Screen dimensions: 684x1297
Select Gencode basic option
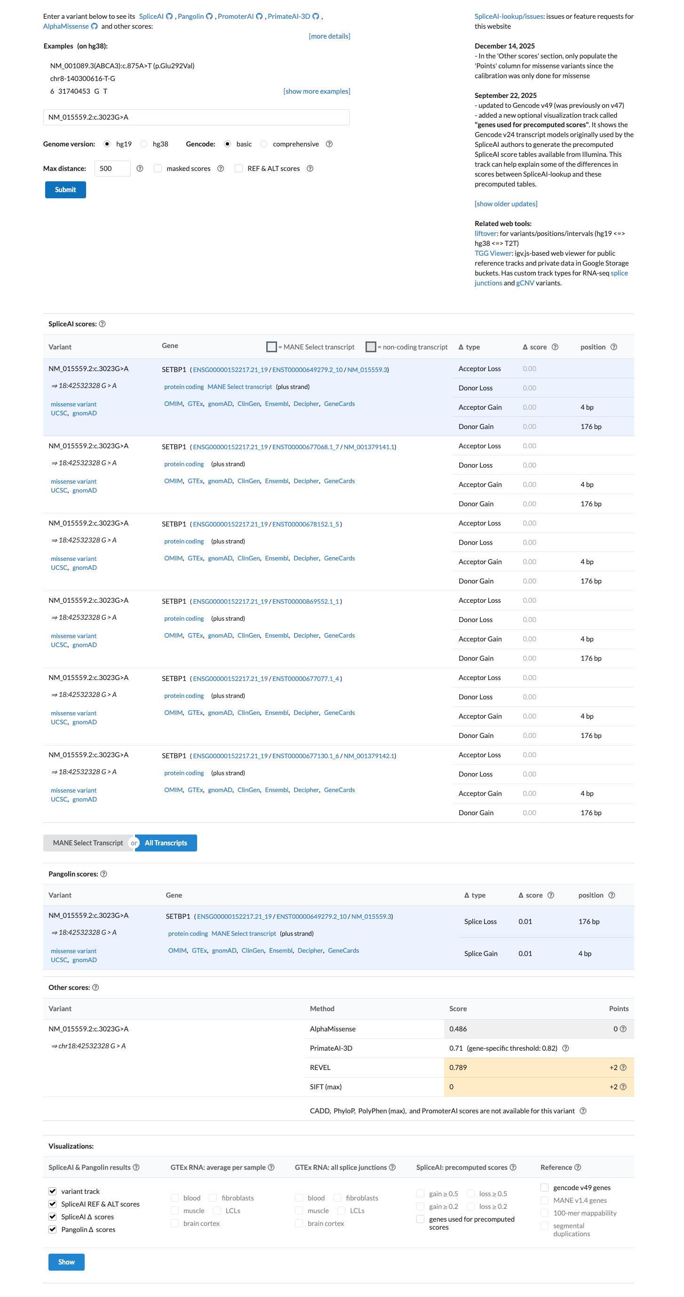point(227,144)
